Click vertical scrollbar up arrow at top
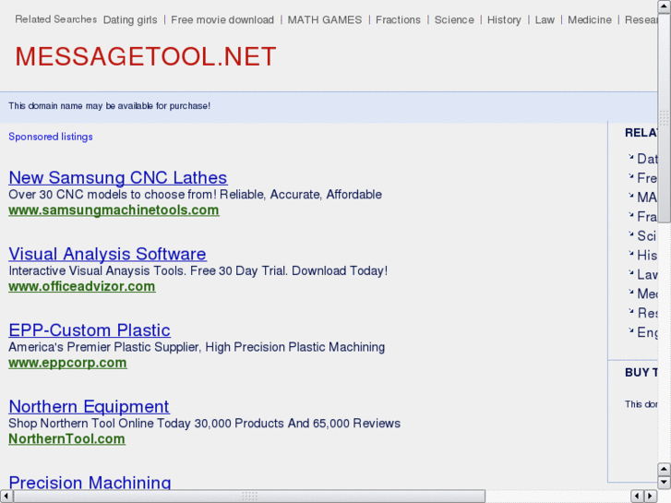The width and height of the screenshot is (671, 503). click(664, 6)
